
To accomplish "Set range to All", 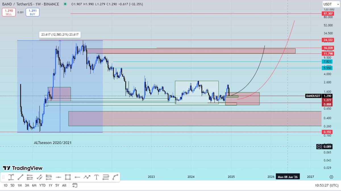I will [x=64, y=185].
